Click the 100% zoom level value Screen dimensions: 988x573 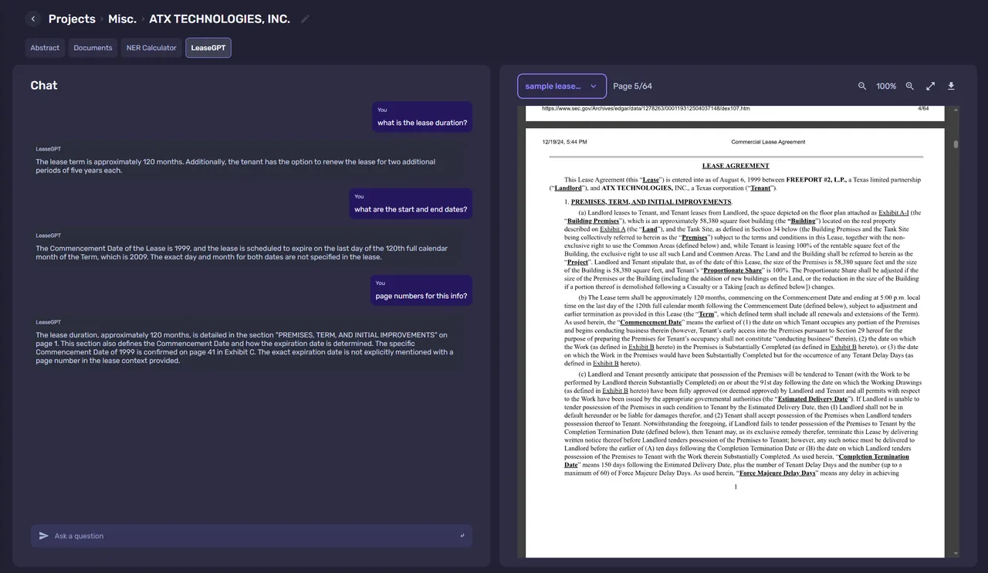point(886,86)
